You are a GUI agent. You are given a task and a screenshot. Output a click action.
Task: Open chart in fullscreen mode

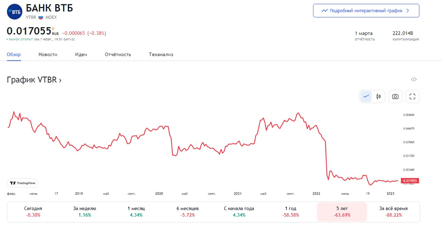pyautogui.click(x=412, y=96)
